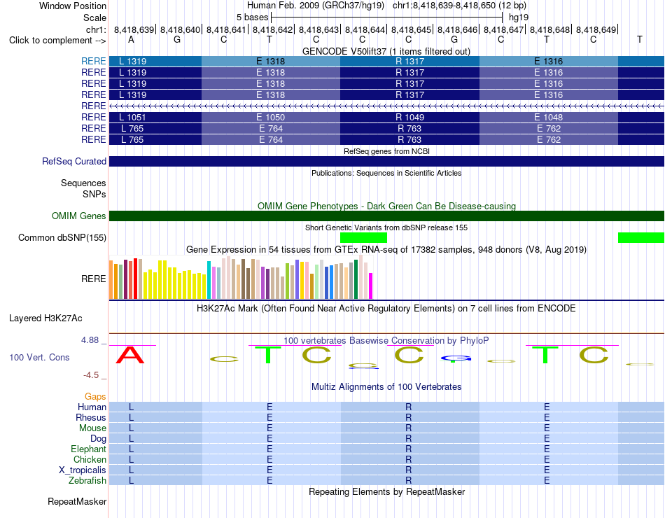Click the Elephant species label

point(88,449)
